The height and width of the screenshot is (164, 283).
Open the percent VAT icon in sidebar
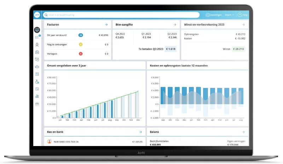[37, 89]
